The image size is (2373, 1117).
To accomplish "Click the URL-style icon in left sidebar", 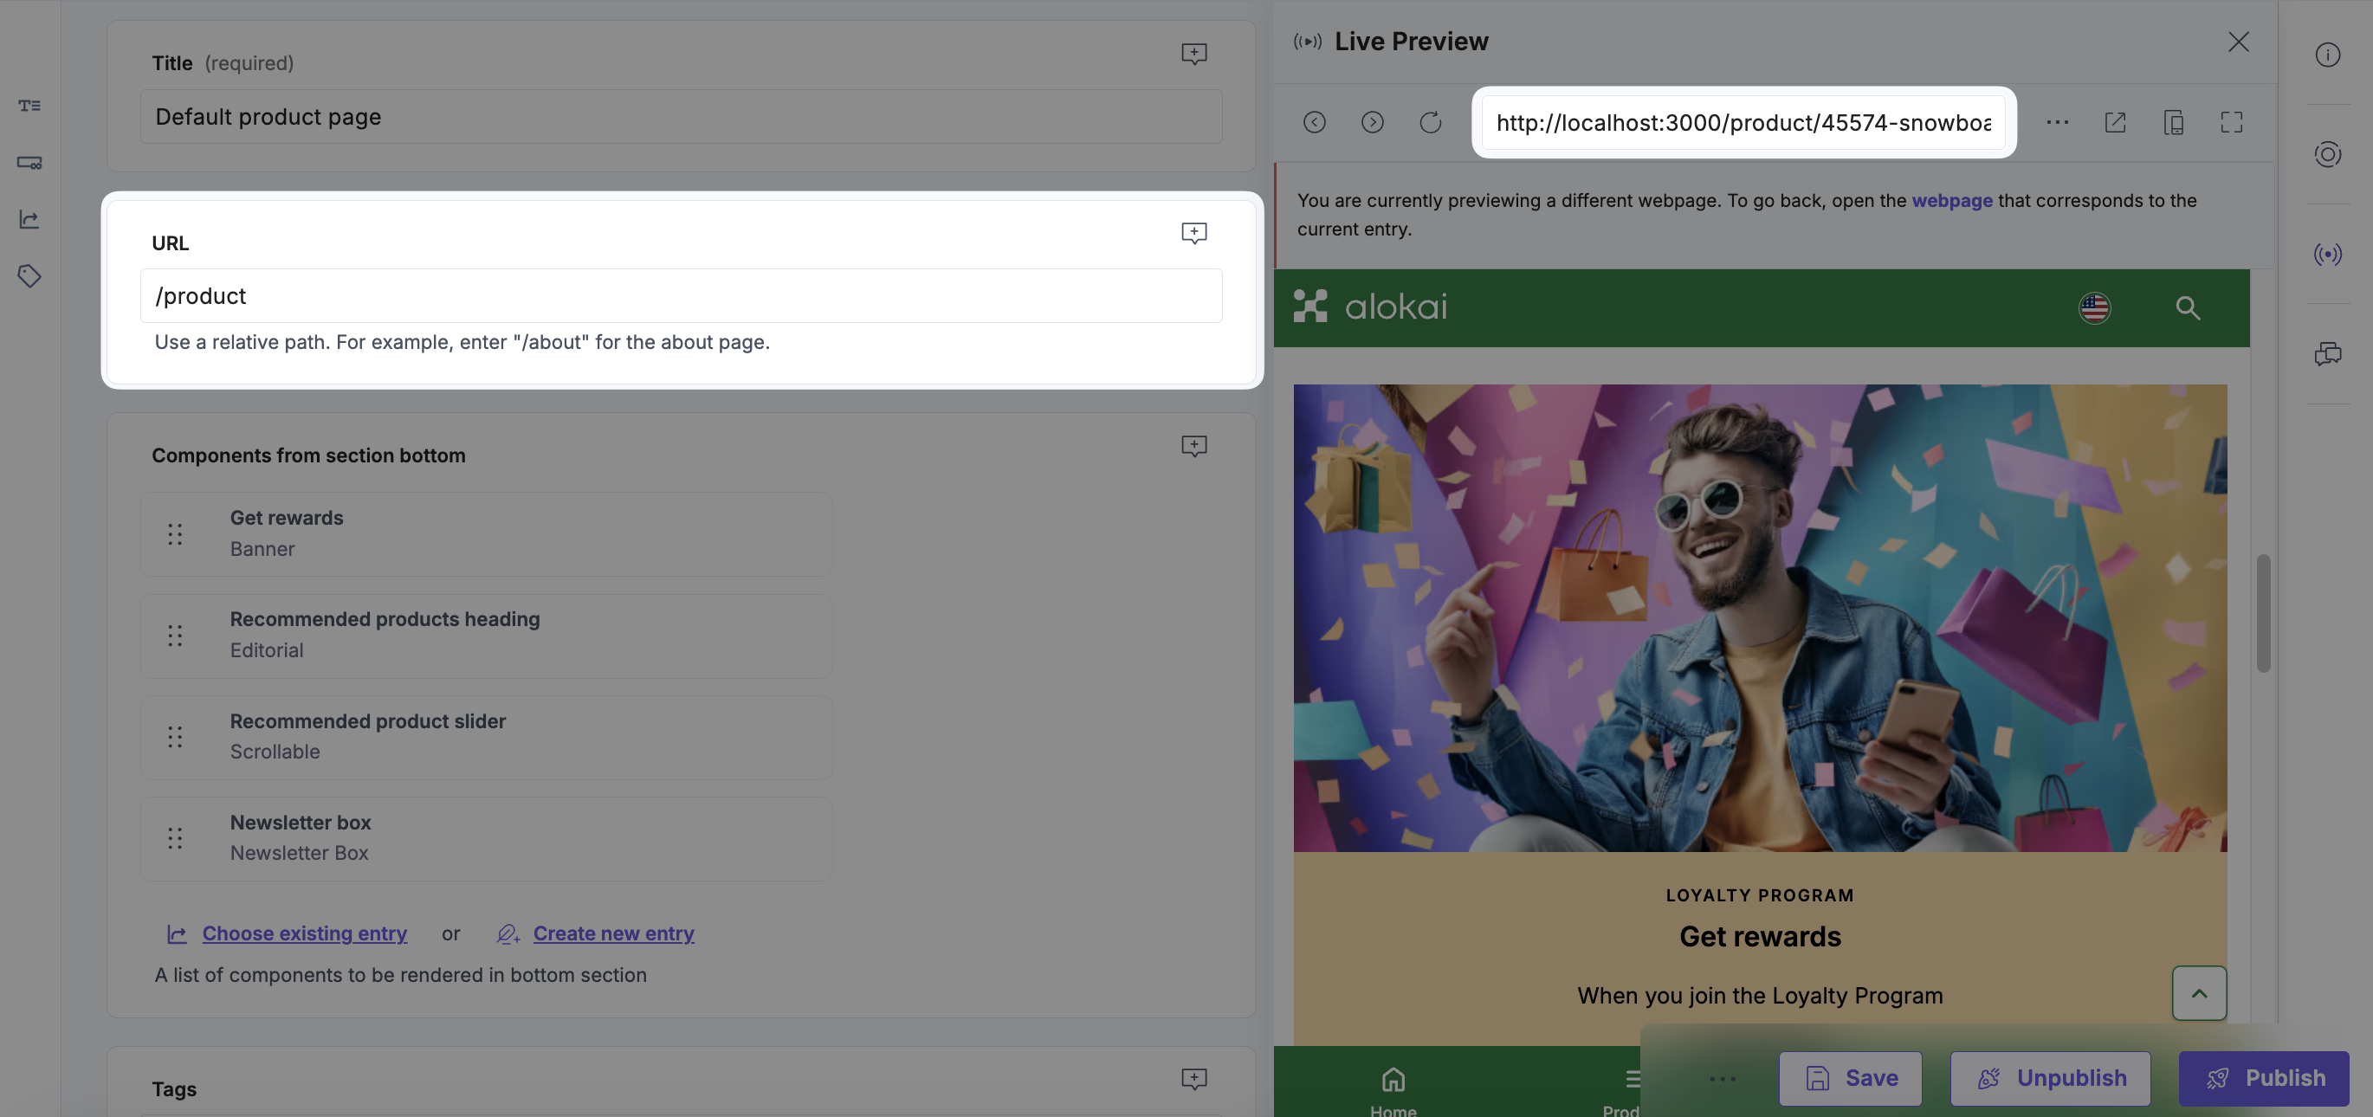I will [29, 163].
